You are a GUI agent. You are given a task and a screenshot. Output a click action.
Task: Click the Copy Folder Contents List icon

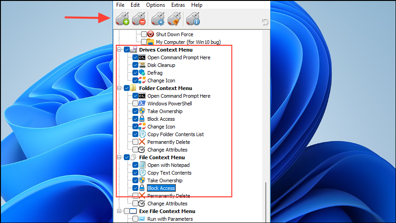tap(142, 134)
